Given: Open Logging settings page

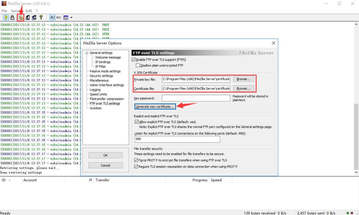Looking at the screenshot, I should point(95,90).
